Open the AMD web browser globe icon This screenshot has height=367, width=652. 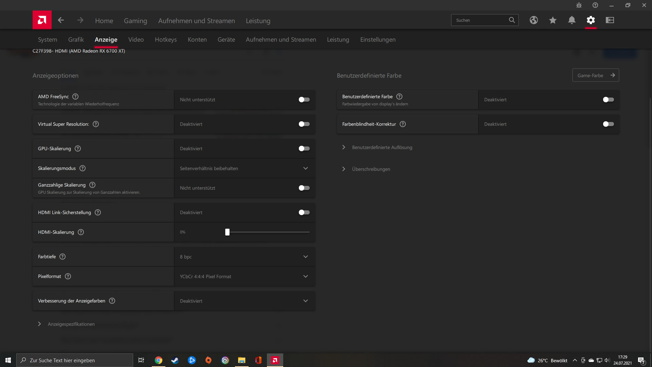click(533, 20)
